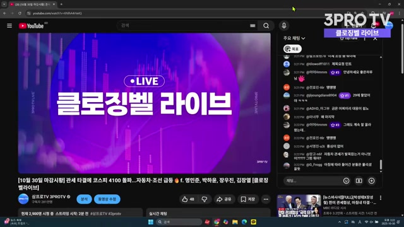Start voice search with microphone icon
This screenshot has width=404, height=227.
point(284,26)
